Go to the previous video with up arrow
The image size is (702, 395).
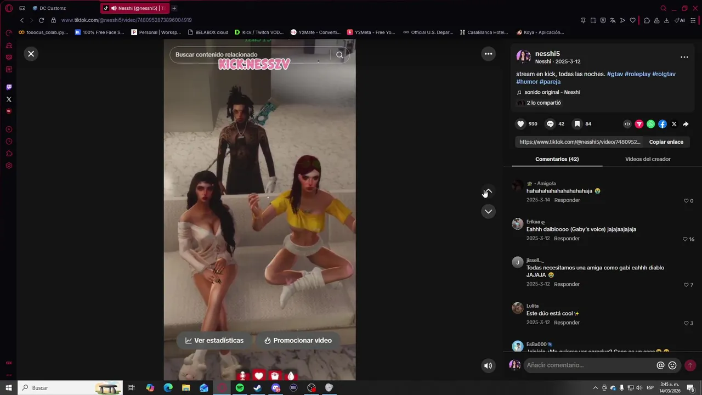(x=488, y=192)
